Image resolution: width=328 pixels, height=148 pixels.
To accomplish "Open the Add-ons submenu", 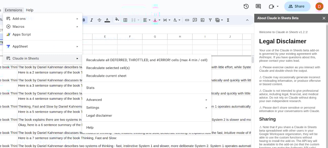I will tap(43, 19).
